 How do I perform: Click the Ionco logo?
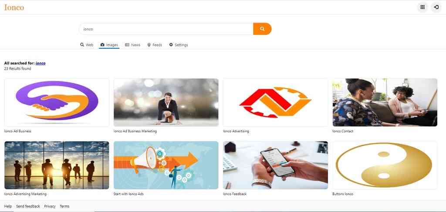(14, 7)
